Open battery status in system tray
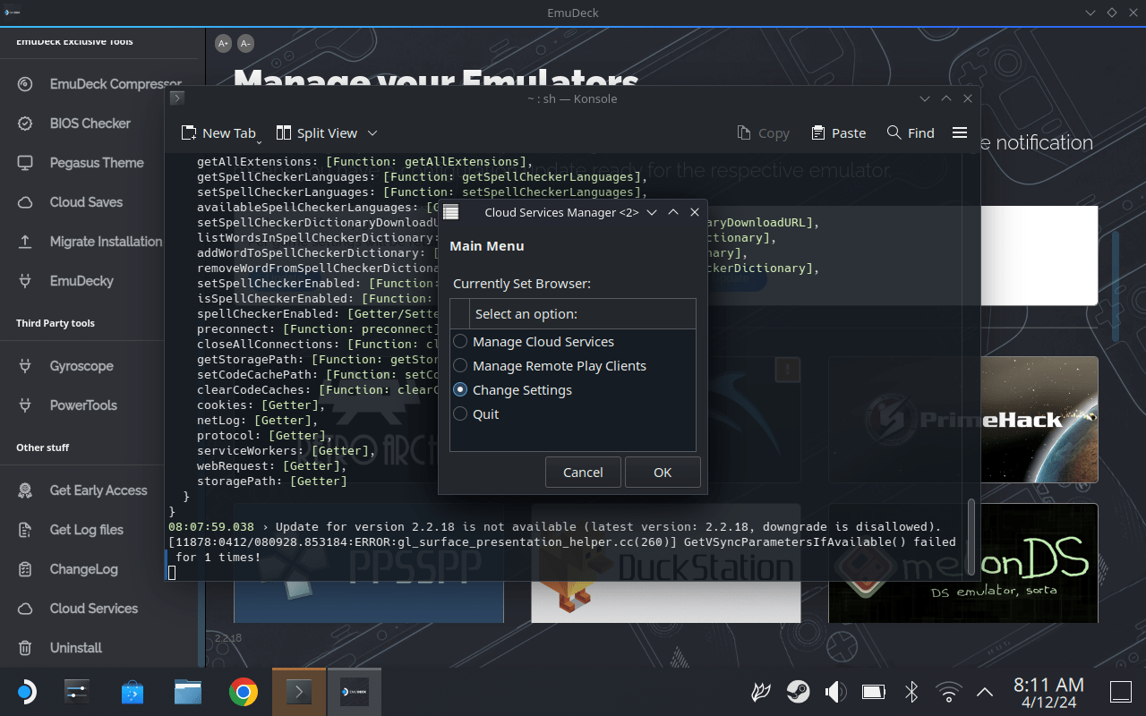Image resolution: width=1146 pixels, height=716 pixels. point(873,692)
